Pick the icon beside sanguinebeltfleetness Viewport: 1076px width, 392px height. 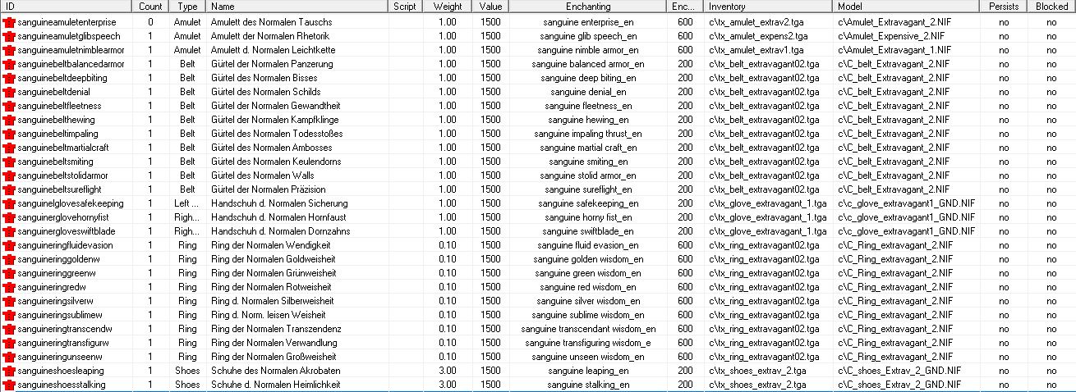tap(9, 106)
